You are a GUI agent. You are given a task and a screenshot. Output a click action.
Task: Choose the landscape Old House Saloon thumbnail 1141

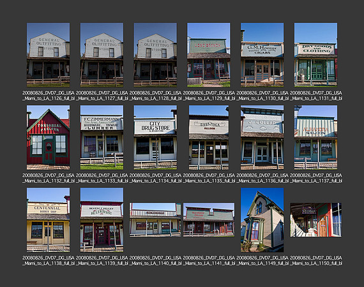click(209, 220)
